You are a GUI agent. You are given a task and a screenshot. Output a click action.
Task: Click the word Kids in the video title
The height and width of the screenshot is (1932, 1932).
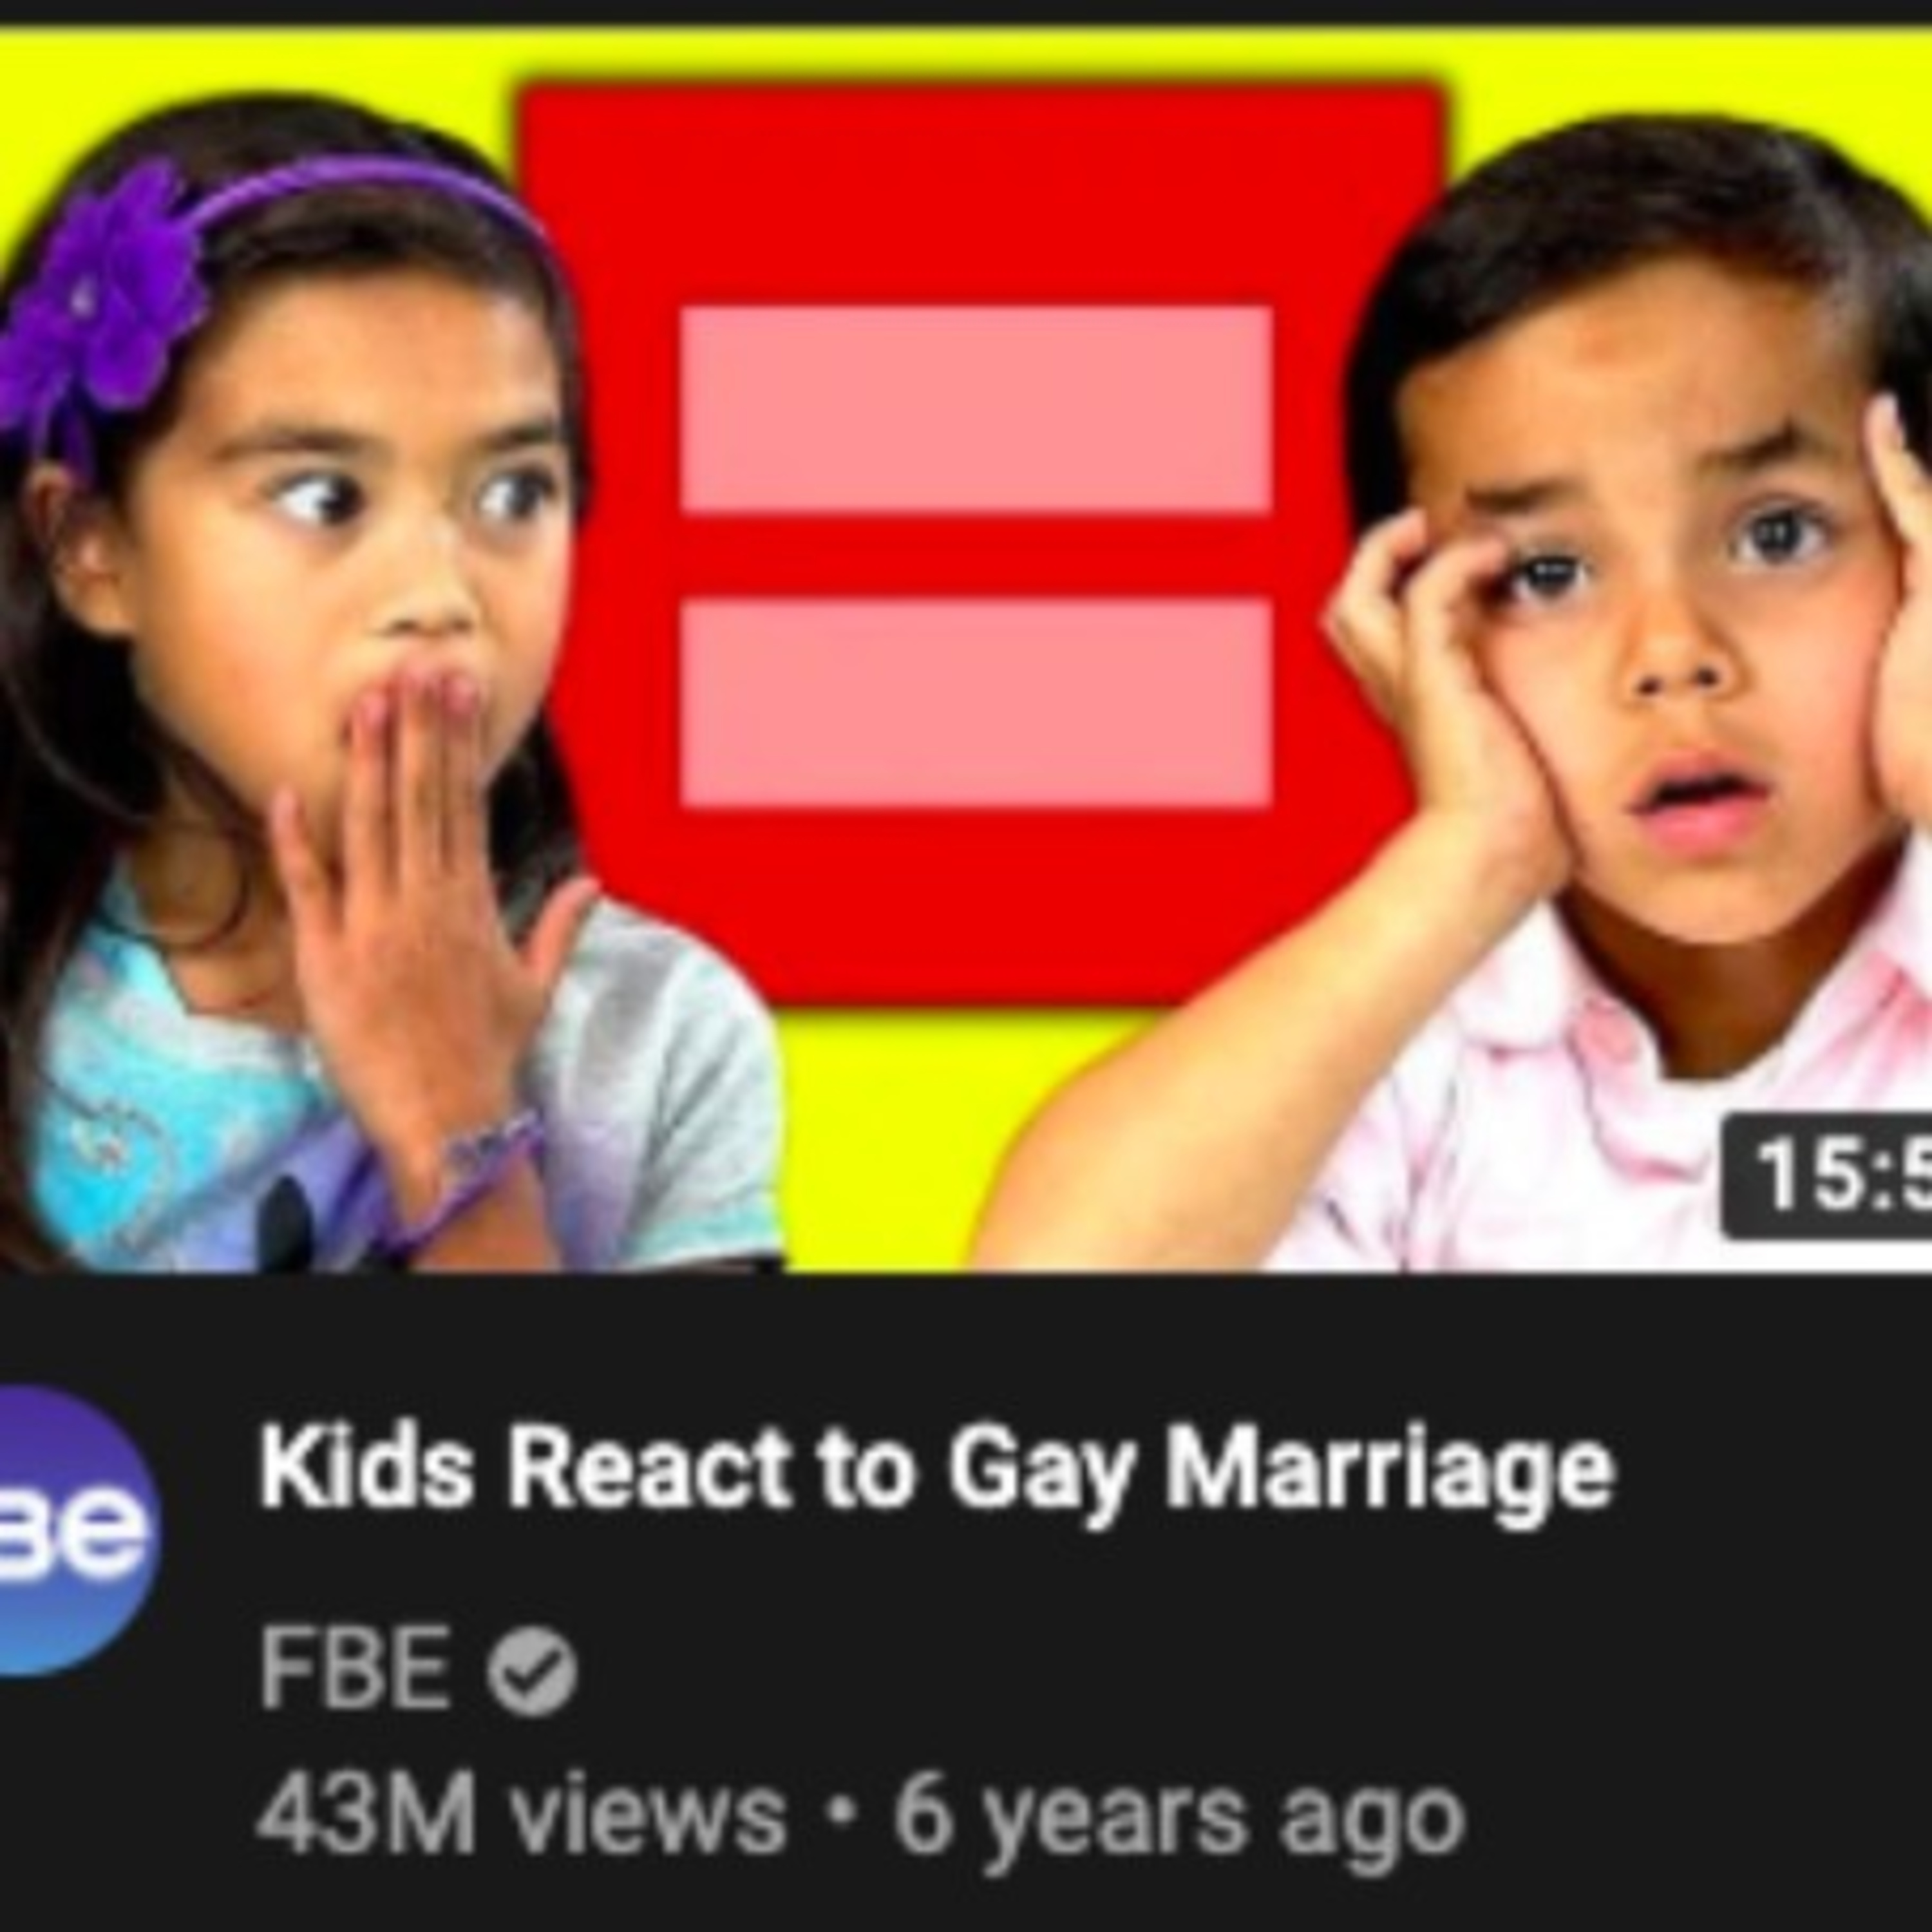[366, 1467]
